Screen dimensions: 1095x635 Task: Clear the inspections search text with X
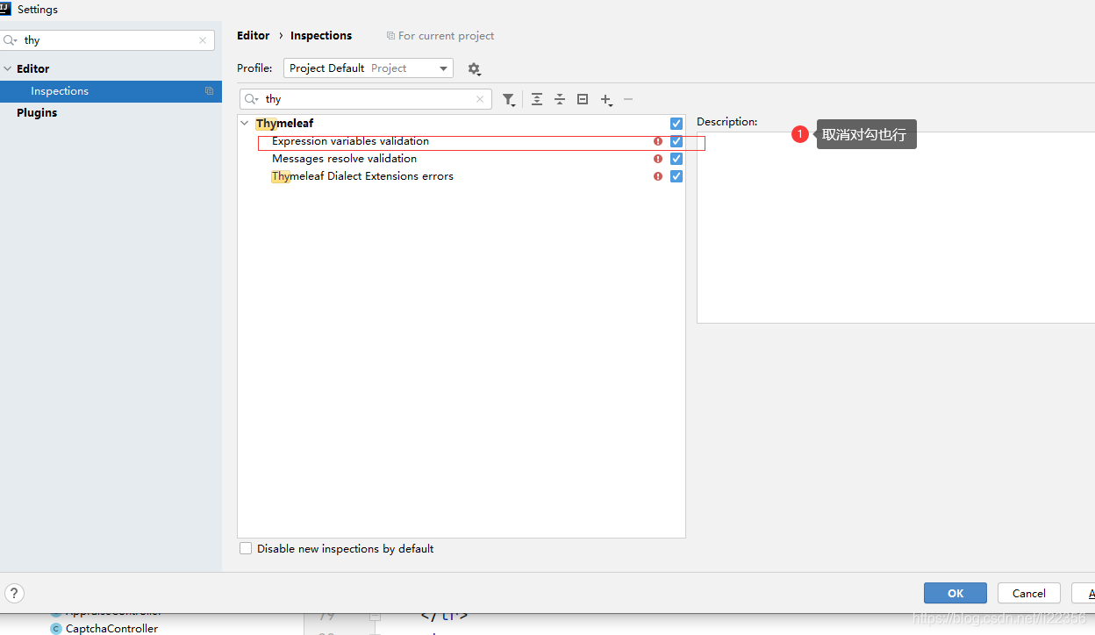pyautogui.click(x=480, y=99)
